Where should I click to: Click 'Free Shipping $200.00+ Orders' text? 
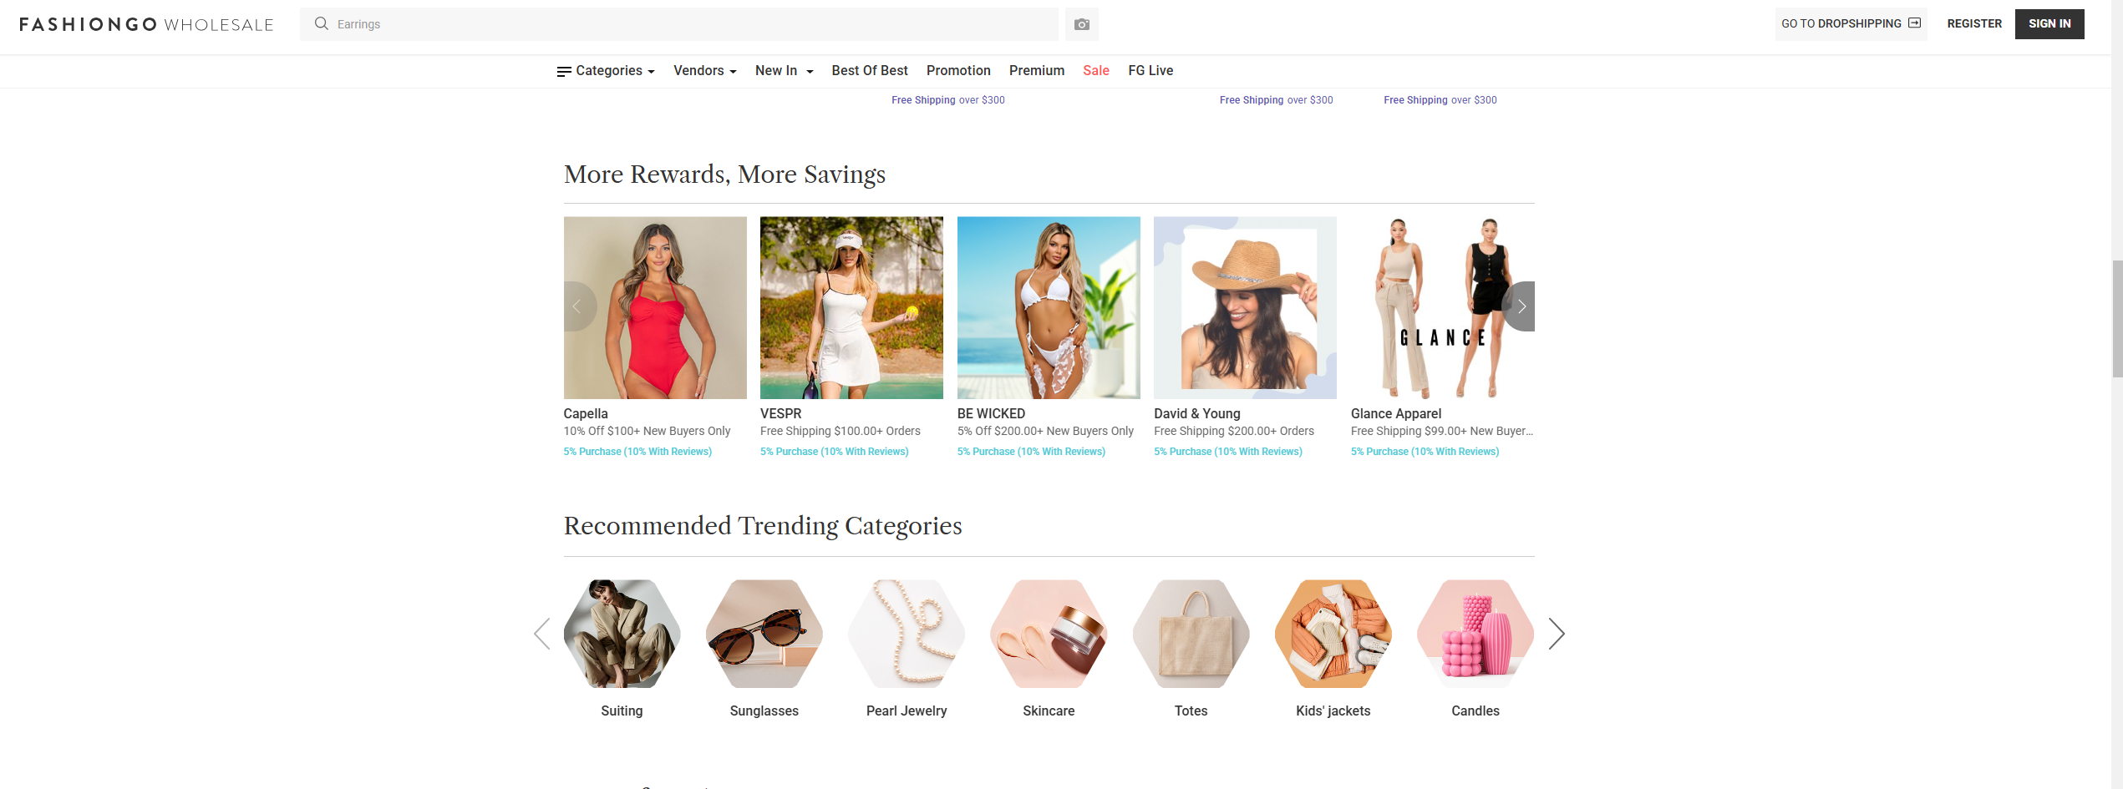coord(1233,432)
